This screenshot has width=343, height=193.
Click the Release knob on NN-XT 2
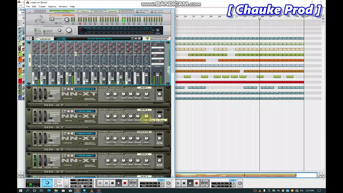coord(138,116)
